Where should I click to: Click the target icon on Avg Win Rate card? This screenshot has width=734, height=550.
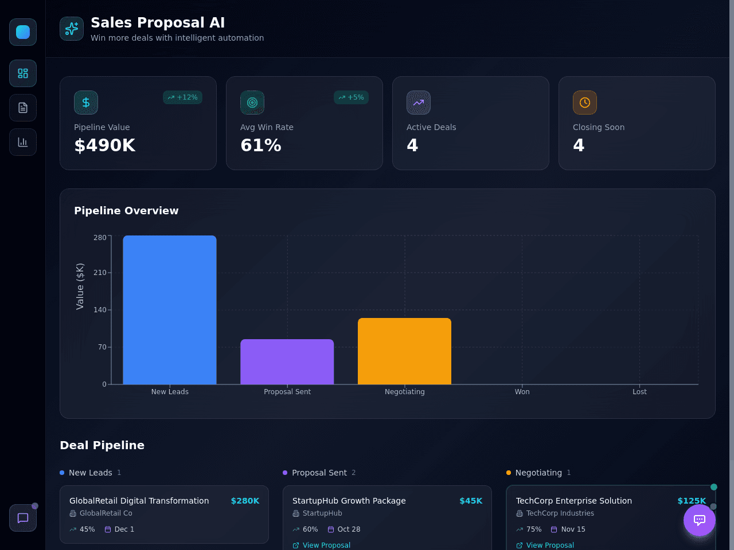(x=252, y=103)
